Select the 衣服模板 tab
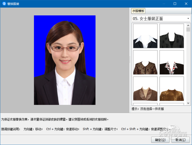The image size is (192, 145). pyautogui.click(x=138, y=11)
